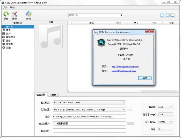Toggle the select-all checkbox in table header

(x=70, y=23)
